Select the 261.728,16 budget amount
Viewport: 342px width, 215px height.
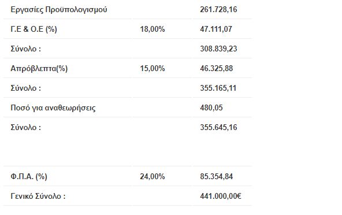(218, 10)
